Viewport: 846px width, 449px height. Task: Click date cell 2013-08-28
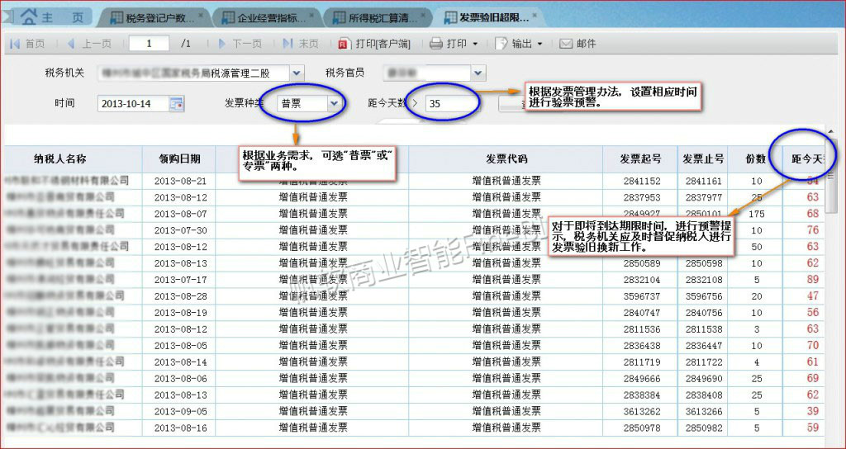pyautogui.click(x=180, y=296)
